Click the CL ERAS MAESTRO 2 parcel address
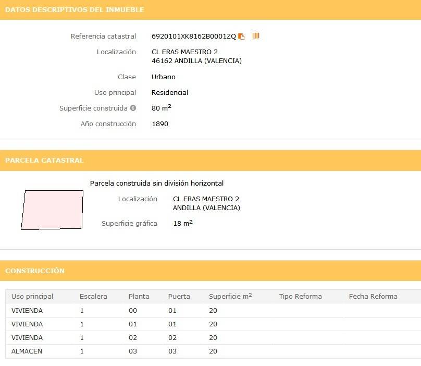421x366 pixels. click(206, 199)
